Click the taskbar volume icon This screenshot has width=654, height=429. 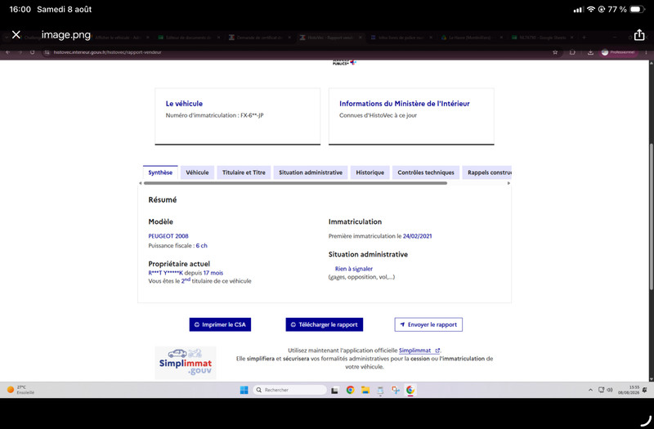[x=609, y=390]
